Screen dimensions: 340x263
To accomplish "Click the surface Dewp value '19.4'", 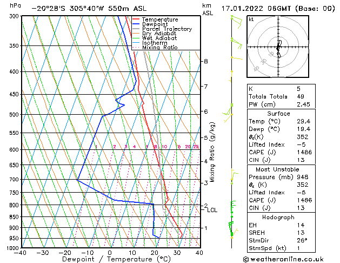I will click(303, 129).
